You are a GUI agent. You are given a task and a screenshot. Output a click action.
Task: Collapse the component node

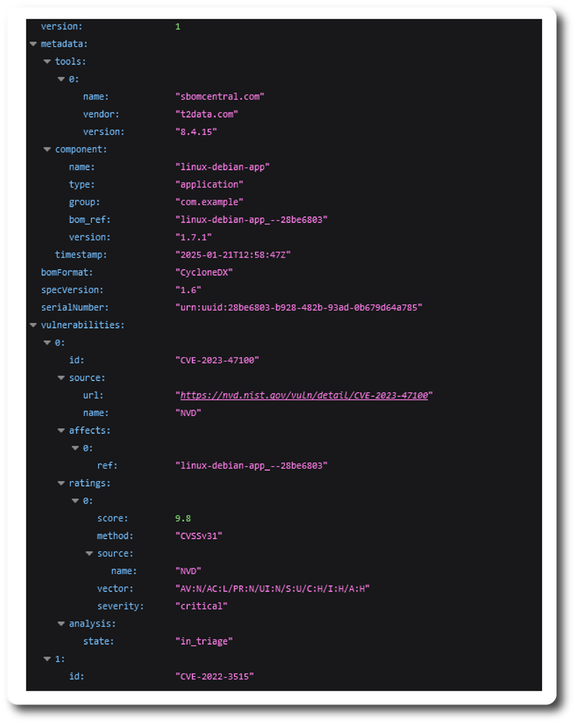click(48, 150)
